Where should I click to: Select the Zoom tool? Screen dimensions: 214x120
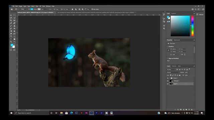(11, 42)
